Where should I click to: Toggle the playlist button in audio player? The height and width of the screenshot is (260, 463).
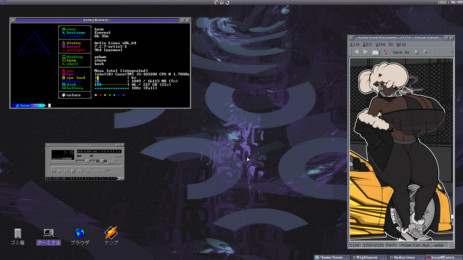tap(118, 162)
